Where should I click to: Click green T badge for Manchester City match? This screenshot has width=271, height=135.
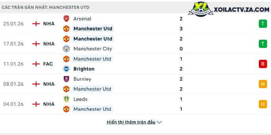[263, 44]
